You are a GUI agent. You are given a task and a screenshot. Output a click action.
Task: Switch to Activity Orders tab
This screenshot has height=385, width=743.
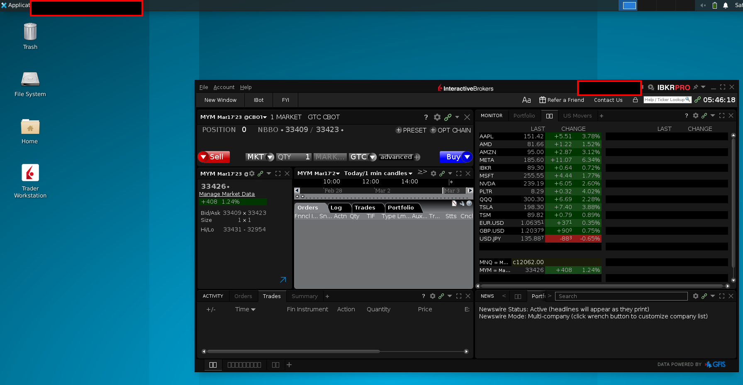(x=243, y=296)
